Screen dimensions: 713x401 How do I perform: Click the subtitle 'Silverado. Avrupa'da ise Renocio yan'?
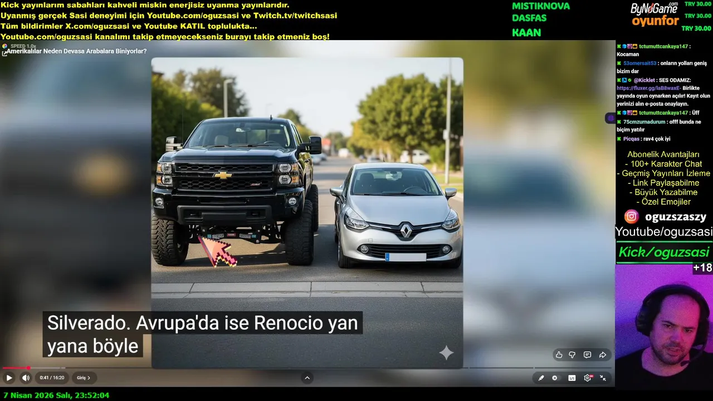coord(202,323)
